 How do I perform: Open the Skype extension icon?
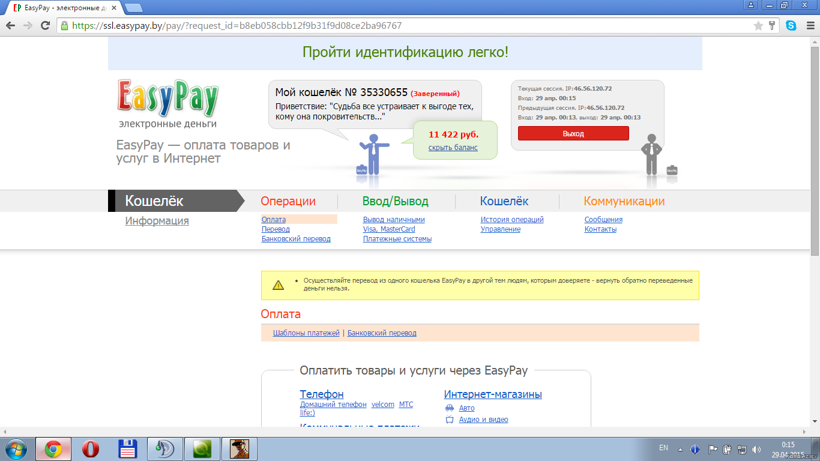[791, 26]
